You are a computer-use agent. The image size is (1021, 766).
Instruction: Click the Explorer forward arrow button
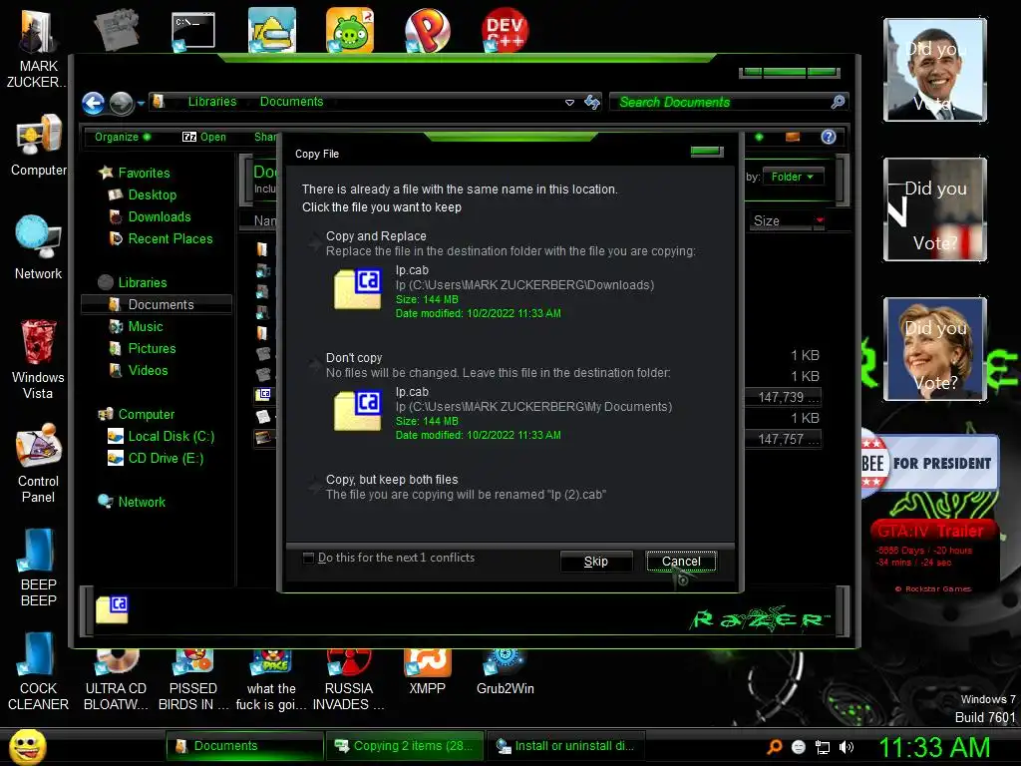point(121,103)
